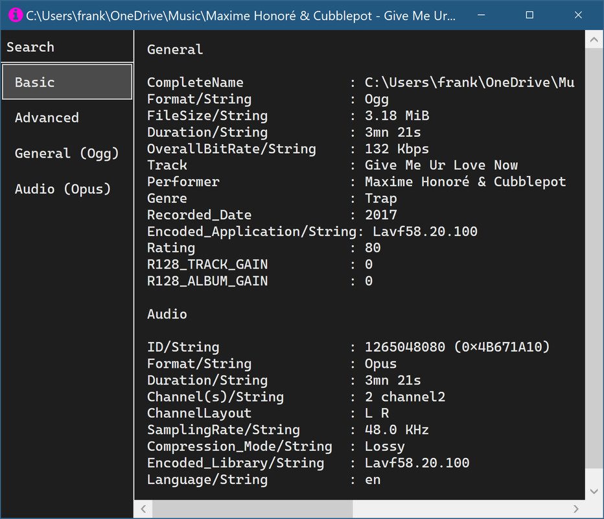The width and height of the screenshot is (604, 519).
Task: Click the window title bar file path
Action: pyautogui.click(x=240, y=16)
